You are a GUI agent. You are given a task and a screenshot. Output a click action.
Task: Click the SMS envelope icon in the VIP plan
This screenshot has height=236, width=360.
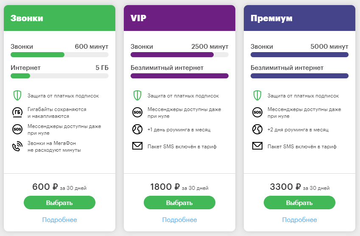[137, 146]
